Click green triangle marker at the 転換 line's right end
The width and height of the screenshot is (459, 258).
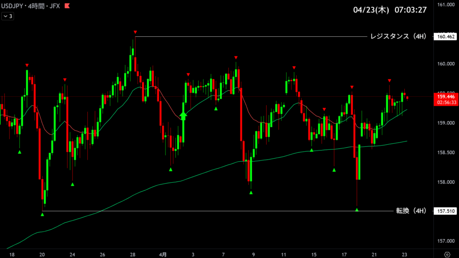357,210
